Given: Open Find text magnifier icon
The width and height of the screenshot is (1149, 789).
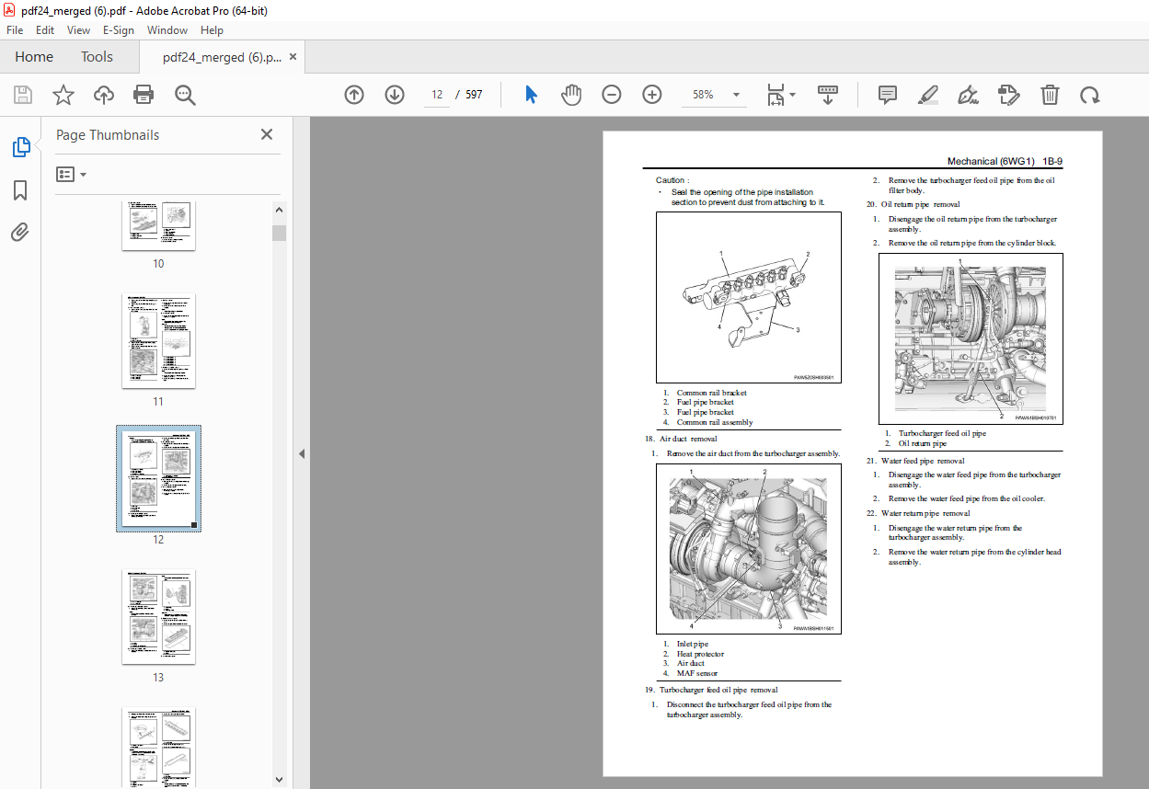Looking at the screenshot, I should click(x=185, y=95).
